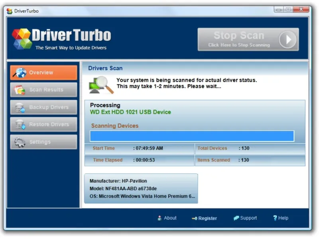The height and width of the screenshot is (239, 319).
Task: Click the magnifier computer scan icon
Action: point(101,85)
